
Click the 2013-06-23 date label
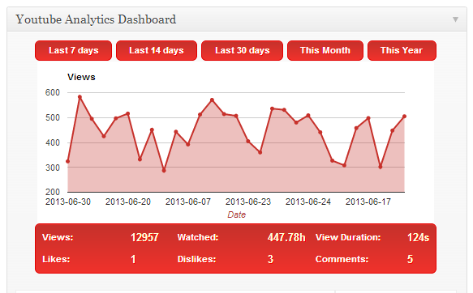[x=248, y=202]
